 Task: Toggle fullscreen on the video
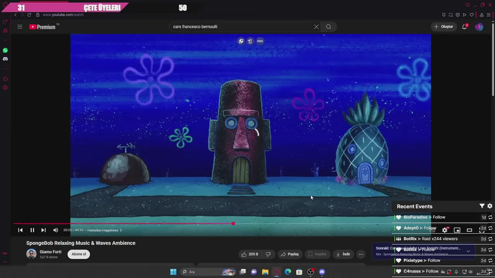(482, 230)
